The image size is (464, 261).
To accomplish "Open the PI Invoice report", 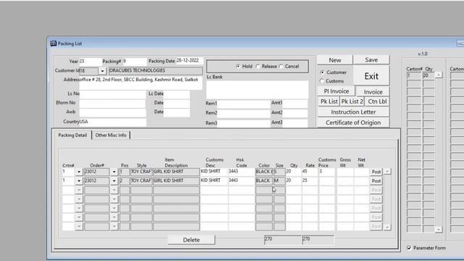I will 336,91.
